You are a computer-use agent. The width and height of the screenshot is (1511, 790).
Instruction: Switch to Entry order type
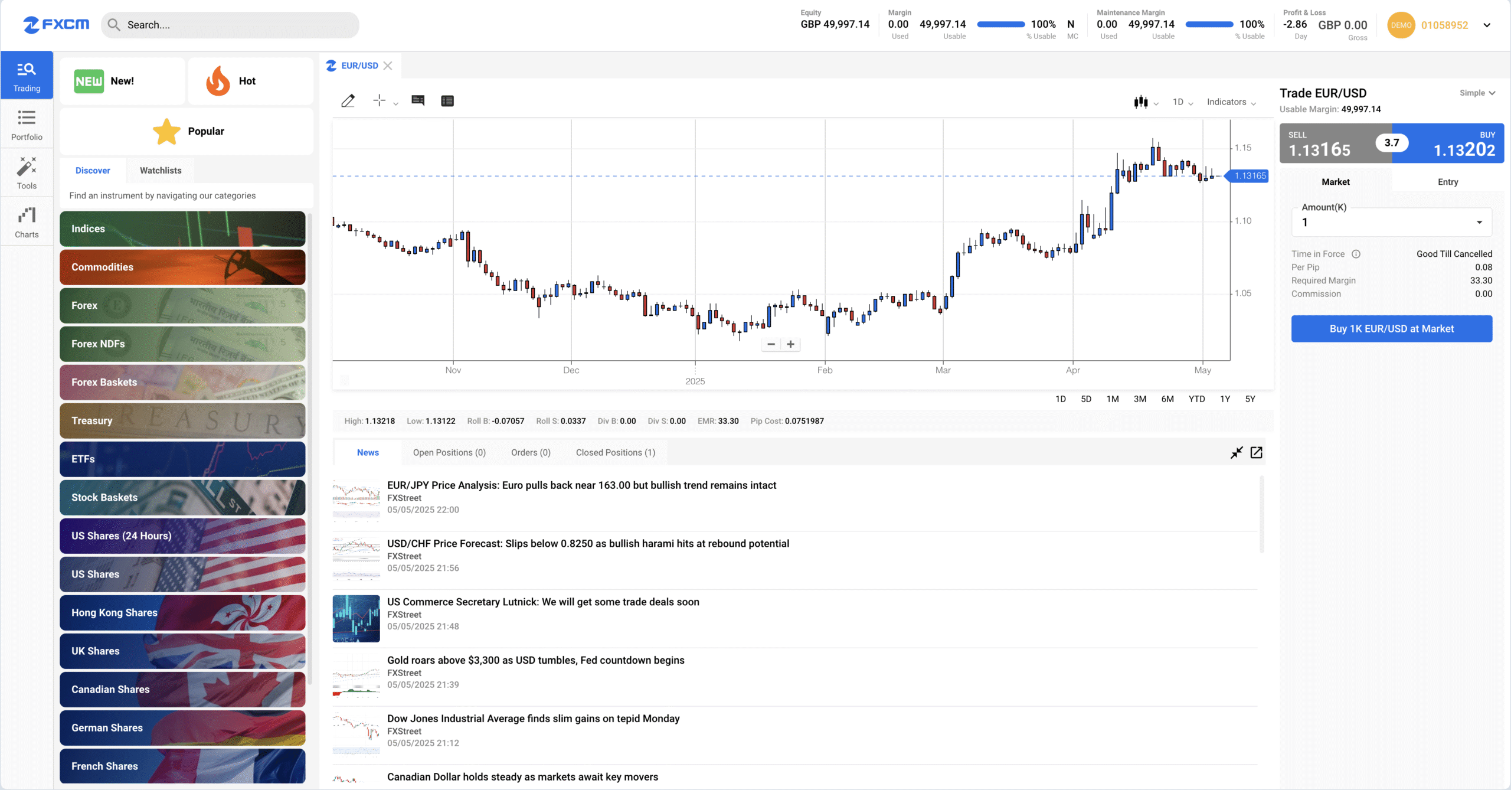pyautogui.click(x=1447, y=182)
